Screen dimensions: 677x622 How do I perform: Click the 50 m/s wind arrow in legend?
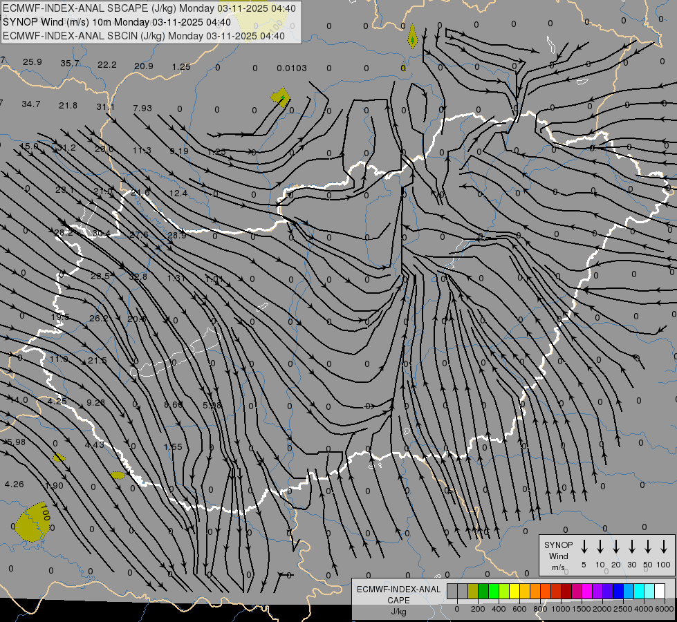click(648, 547)
